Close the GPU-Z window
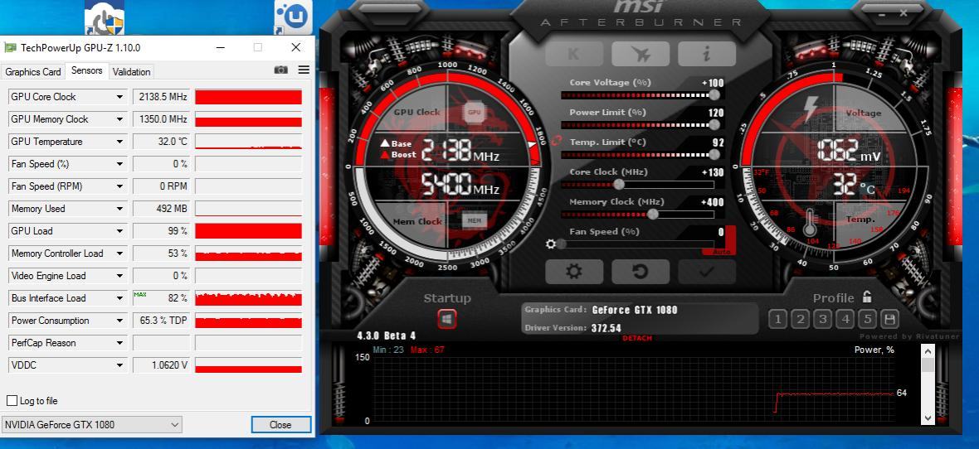Image resolution: width=979 pixels, height=449 pixels. pos(296,47)
